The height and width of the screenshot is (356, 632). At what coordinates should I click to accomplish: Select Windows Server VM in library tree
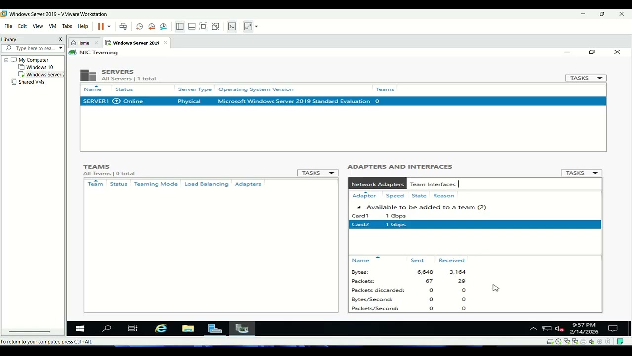(45, 75)
